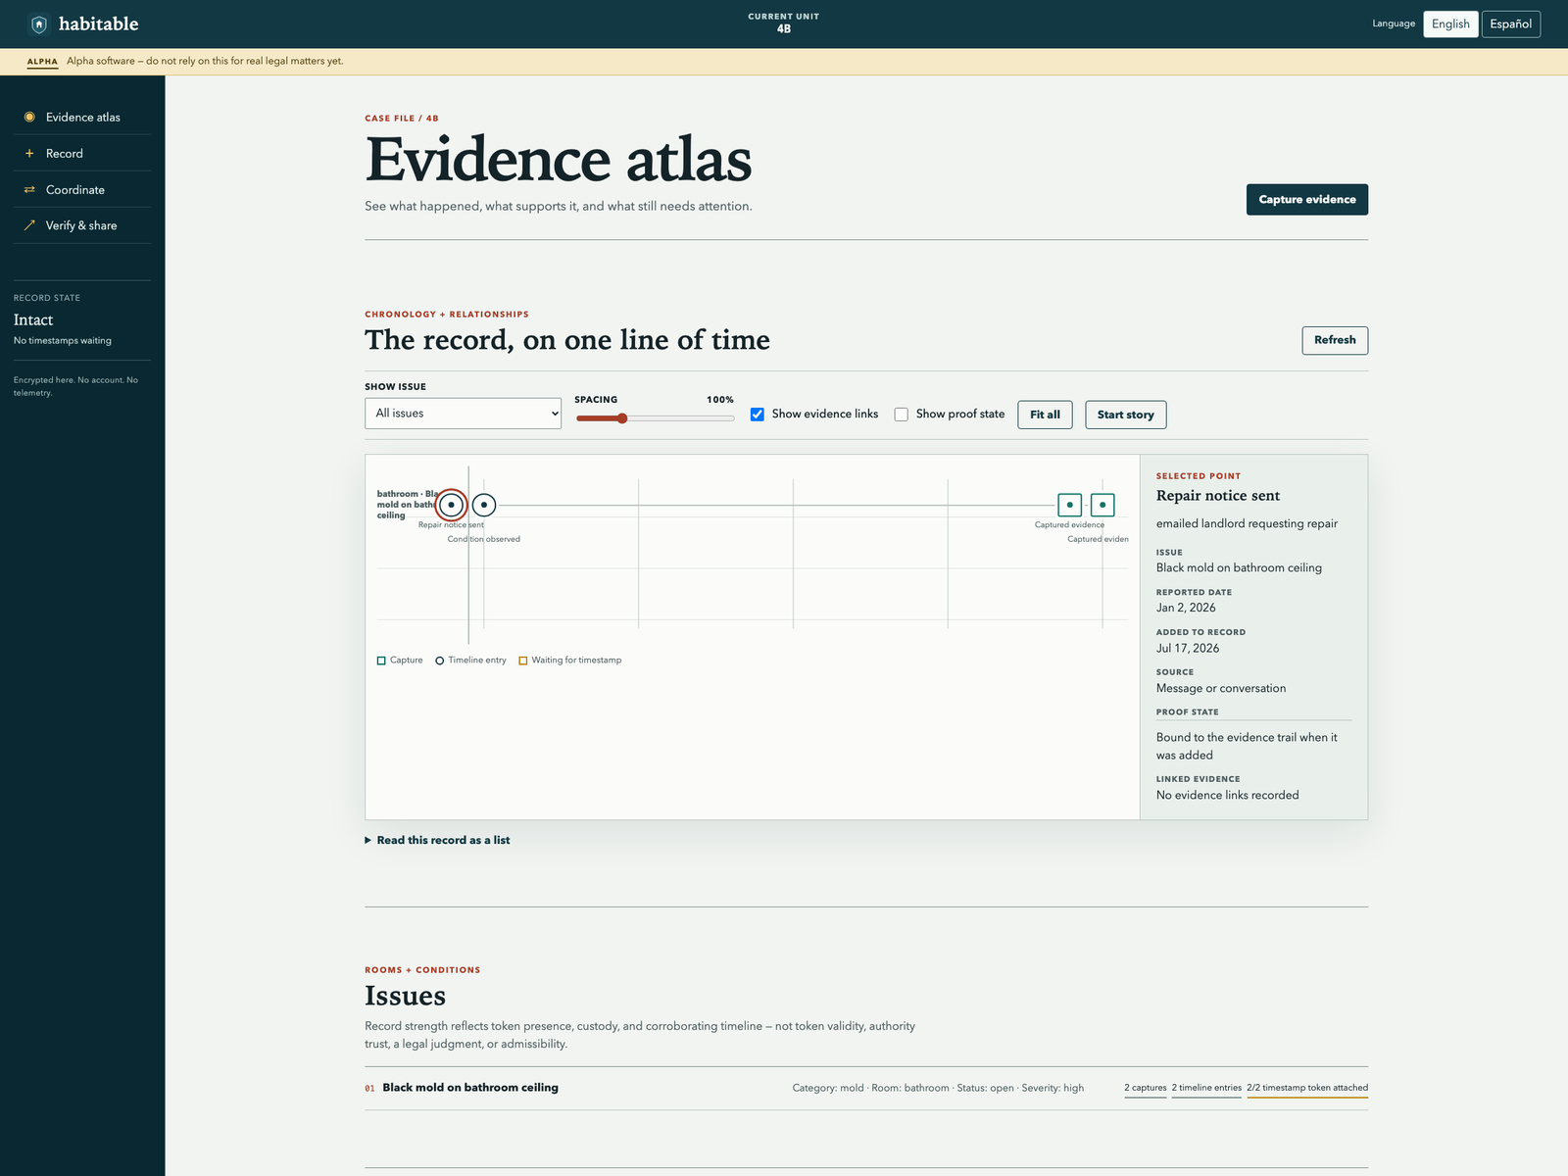The width and height of the screenshot is (1568, 1176).
Task: Open the Evidence atlas nav item
Action: point(82,117)
